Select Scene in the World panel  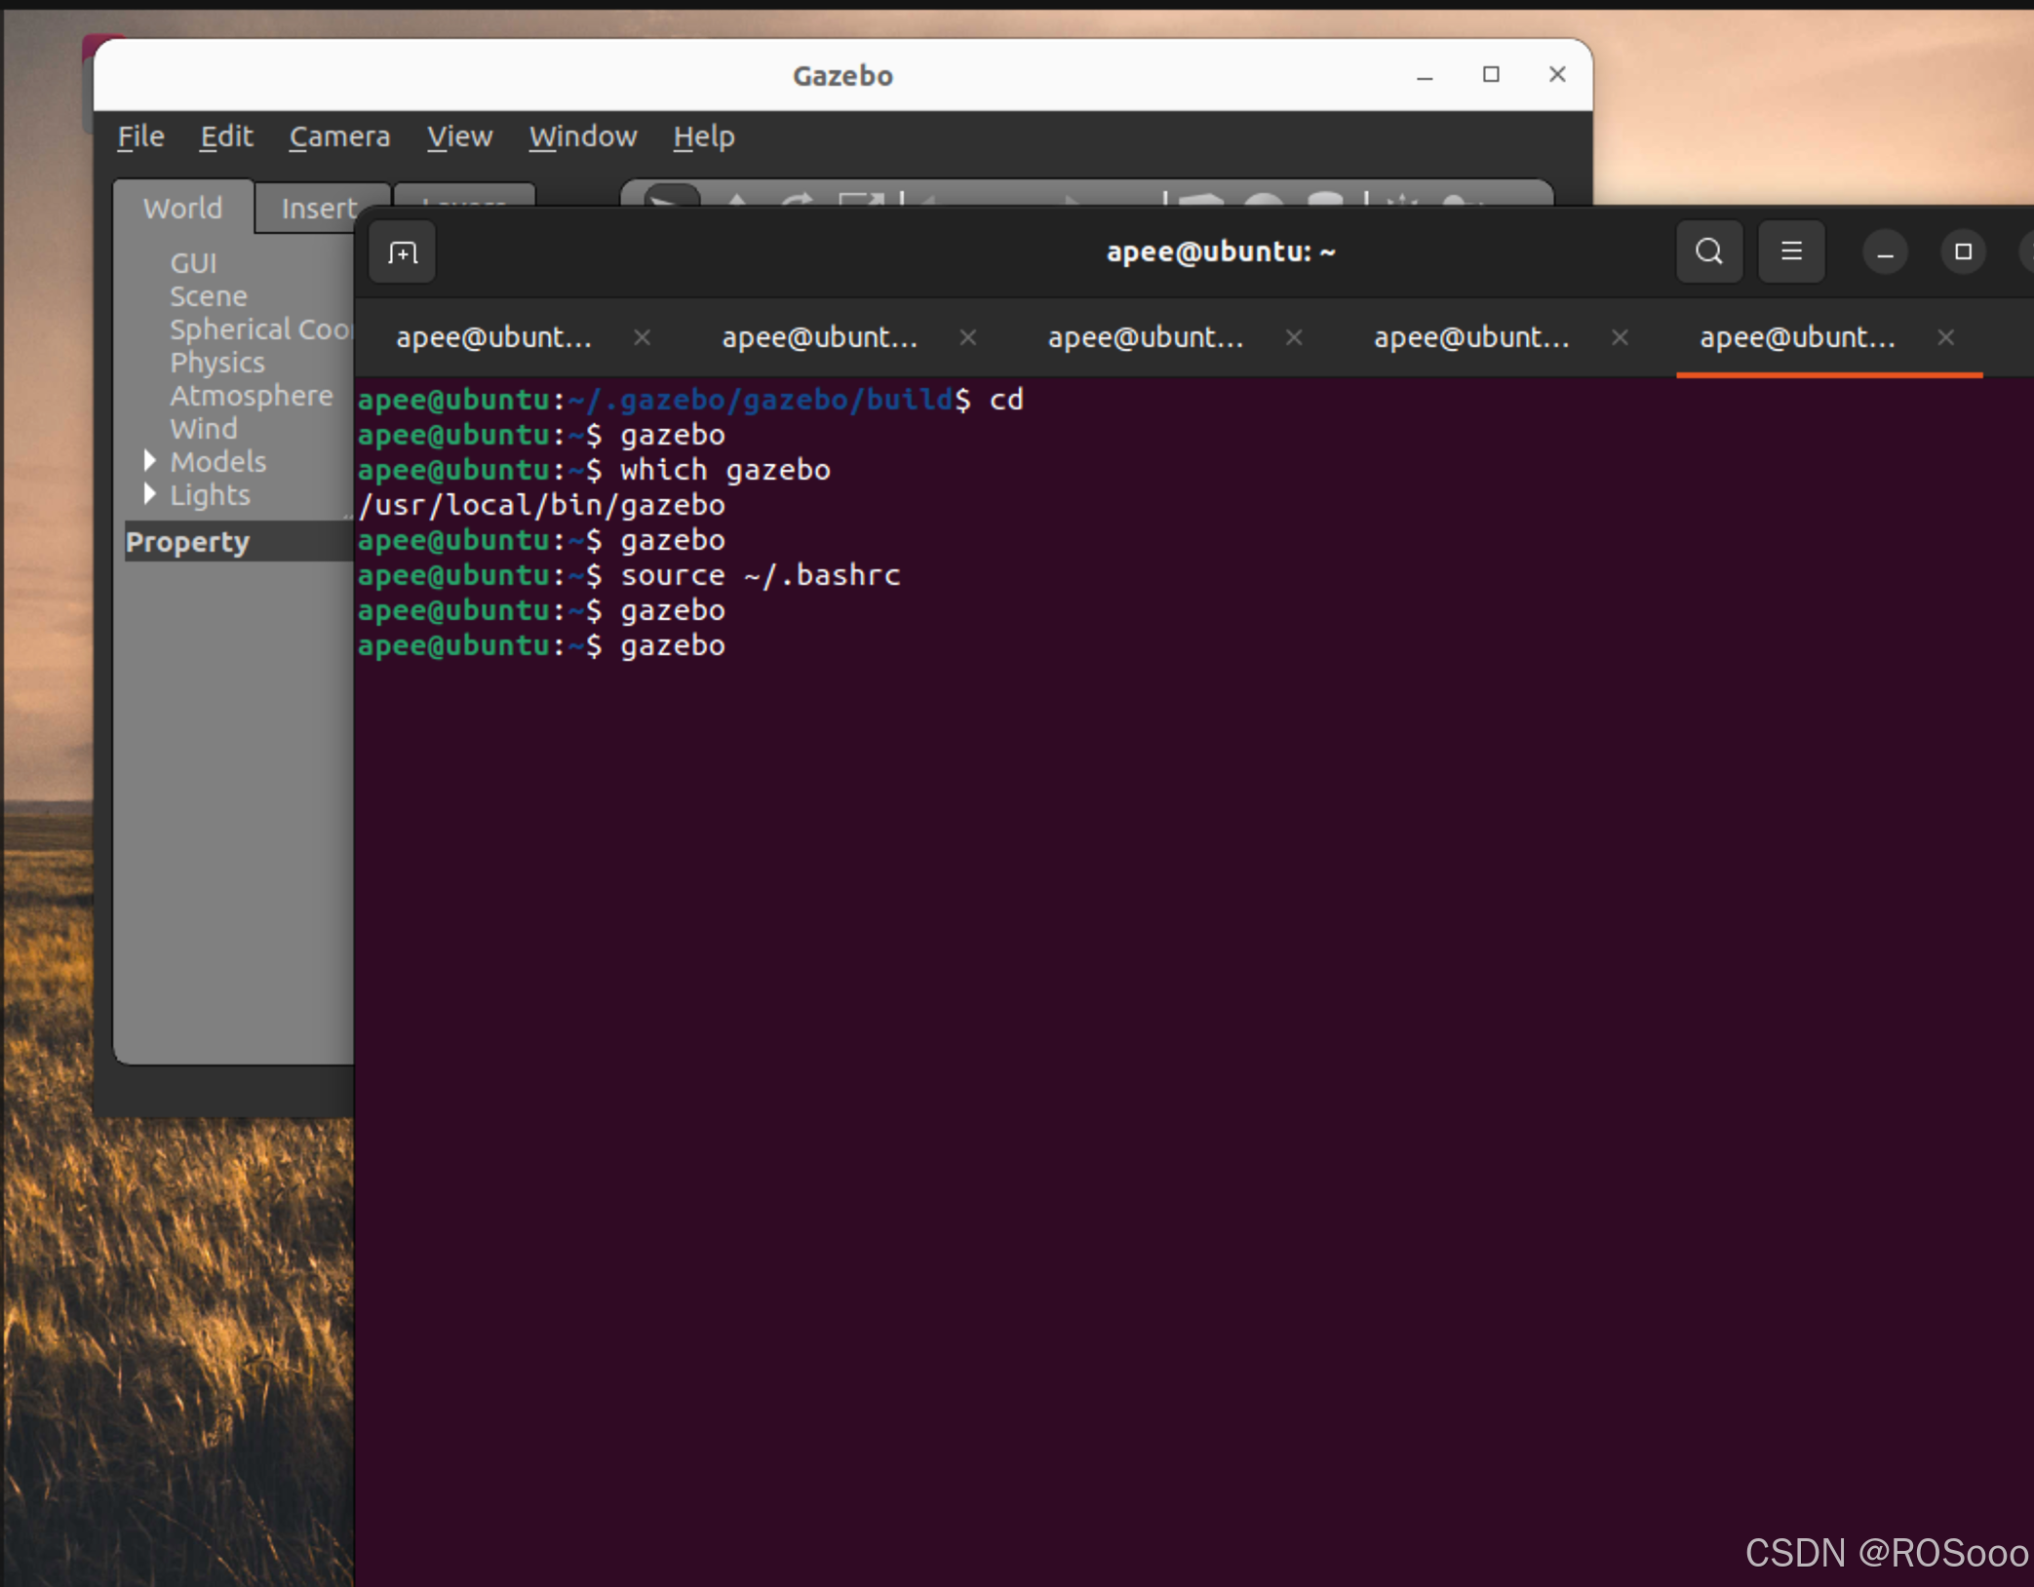tap(208, 296)
